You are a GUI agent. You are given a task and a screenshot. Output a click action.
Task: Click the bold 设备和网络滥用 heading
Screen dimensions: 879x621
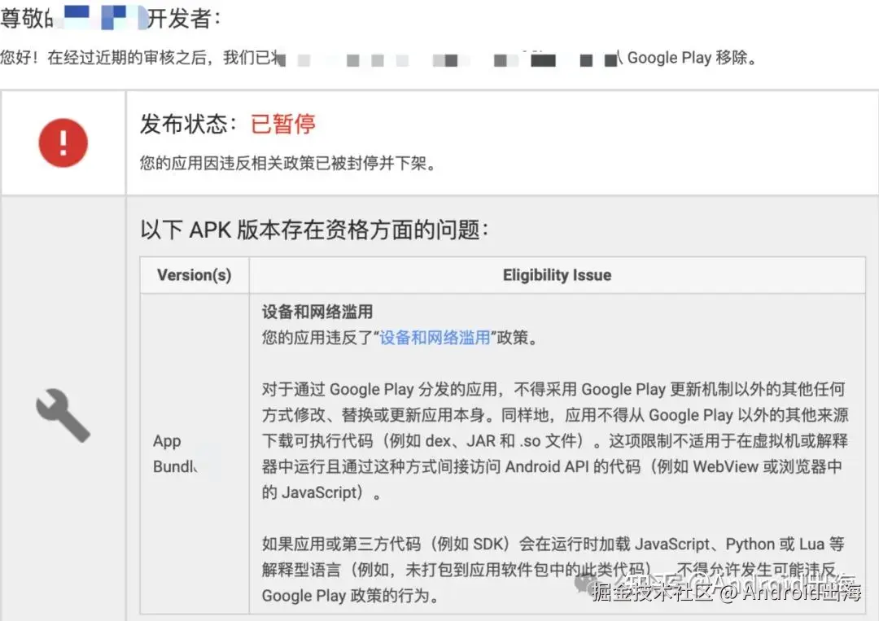(317, 312)
